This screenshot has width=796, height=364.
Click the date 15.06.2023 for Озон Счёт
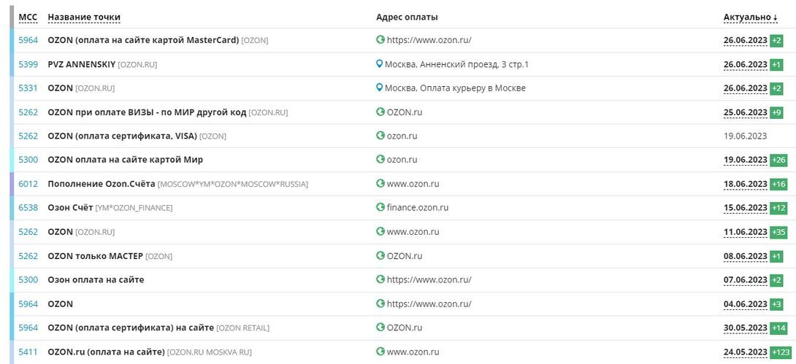pos(745,208)
